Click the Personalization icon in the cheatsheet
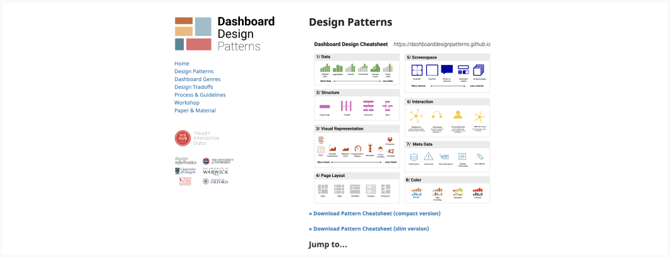The height and width of the screenshot is (257, 670). coord(458,116)
